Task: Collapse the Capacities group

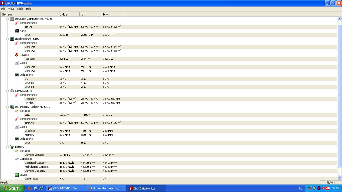Action: (x=12, y=159)
